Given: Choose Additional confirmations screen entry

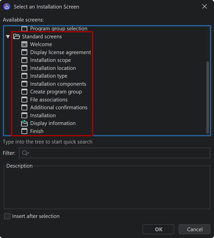Looking at the screenshot, I should click(x=59, y=107).
